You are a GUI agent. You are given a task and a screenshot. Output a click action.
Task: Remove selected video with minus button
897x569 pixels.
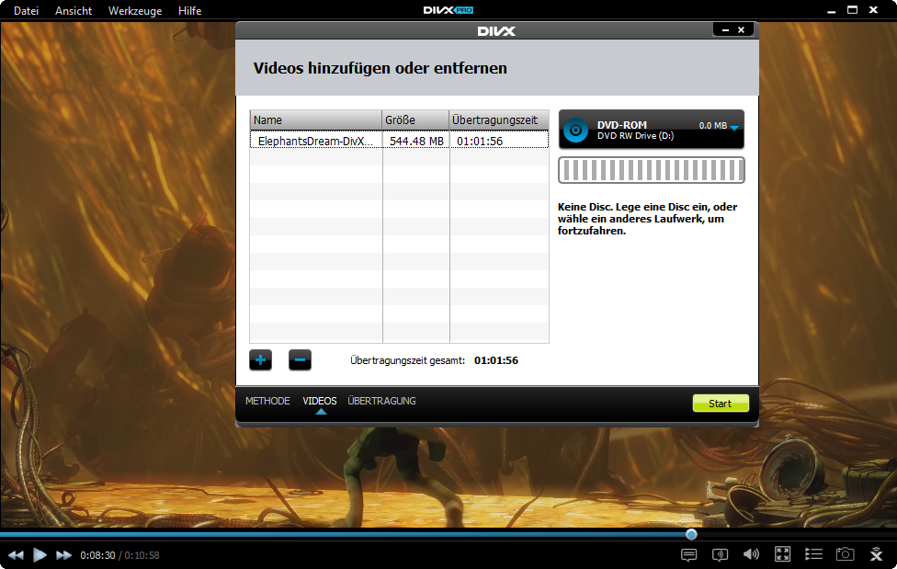coord(300,360)
